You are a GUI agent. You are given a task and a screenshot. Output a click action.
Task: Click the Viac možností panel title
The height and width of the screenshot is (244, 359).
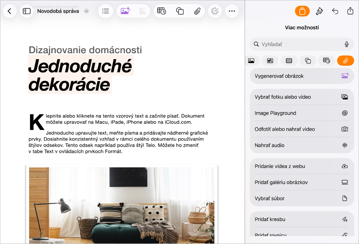[x=302, y=28]
